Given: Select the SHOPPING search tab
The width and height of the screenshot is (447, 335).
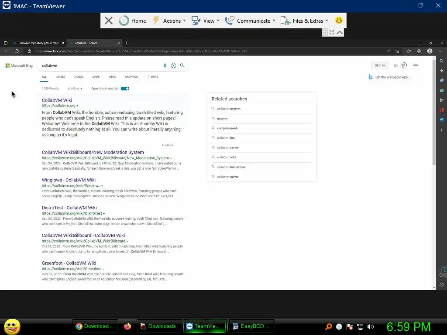Looking at the screenshot, I should pyautogui.click(x=131, y=77).
